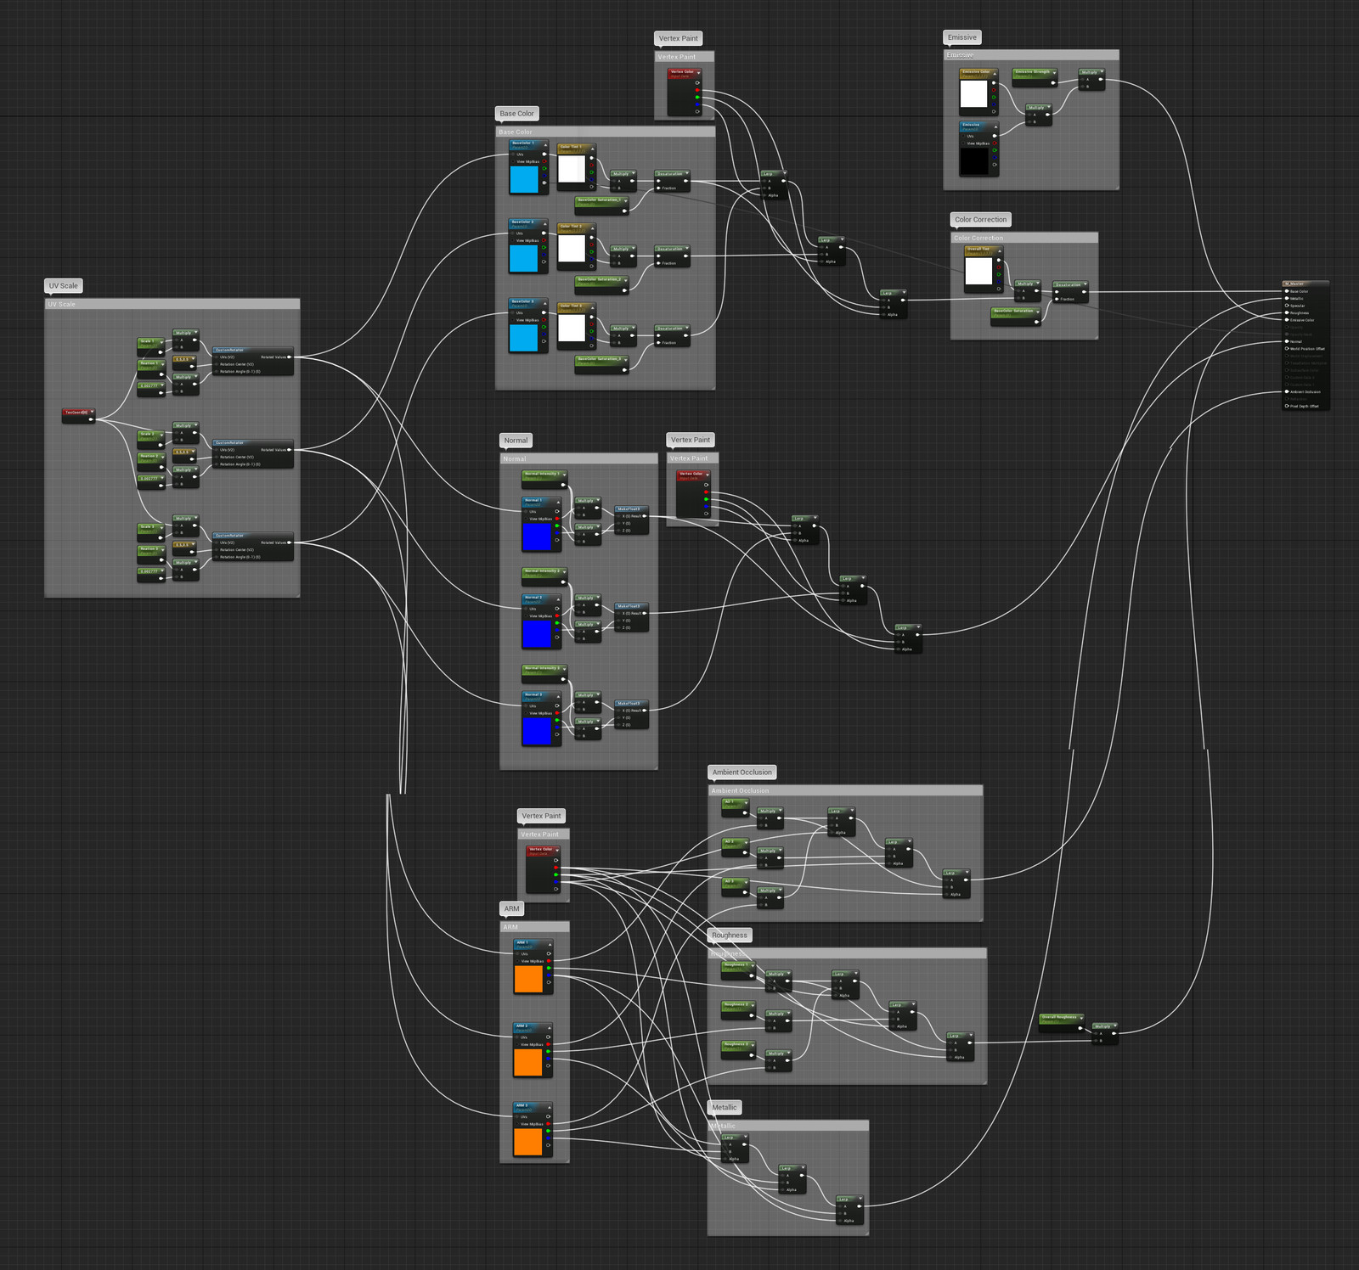Collapse the Emissive Color node preview arrow
The height and width of the screenshot is (1270, 1359).
(995, 73)
